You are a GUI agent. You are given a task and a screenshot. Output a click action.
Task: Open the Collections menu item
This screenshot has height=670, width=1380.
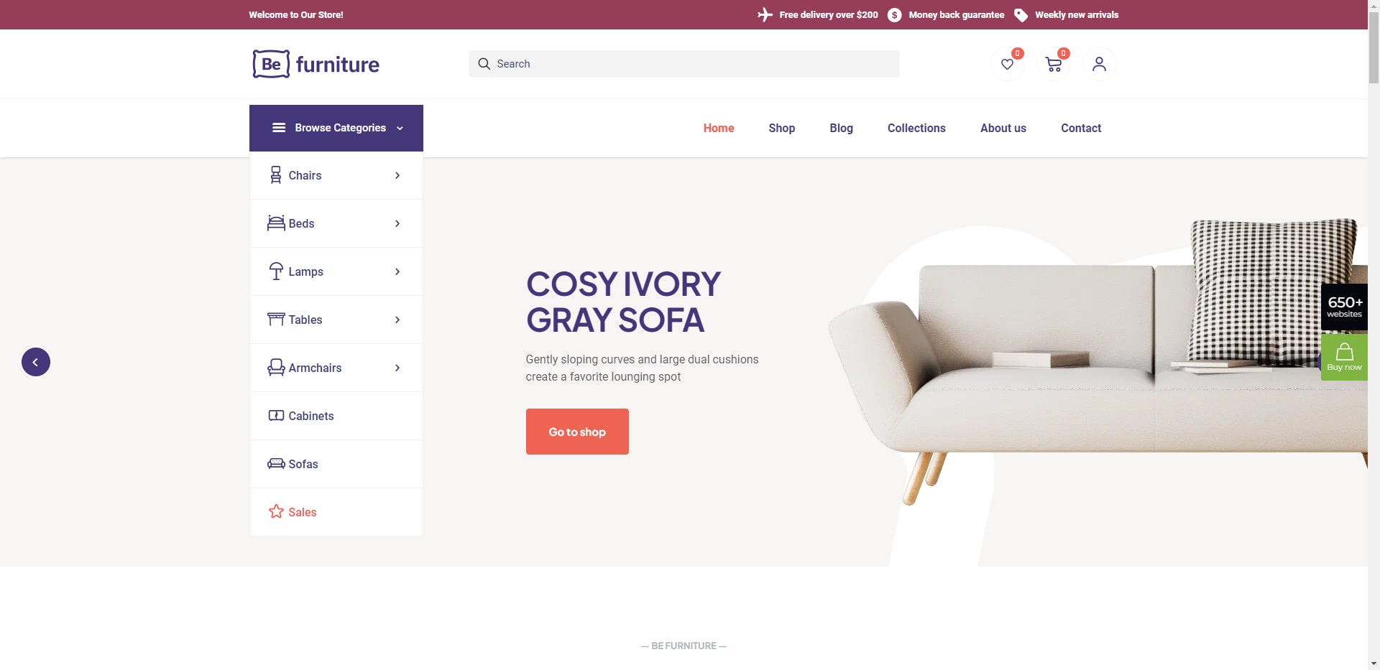tap(916, 128)
